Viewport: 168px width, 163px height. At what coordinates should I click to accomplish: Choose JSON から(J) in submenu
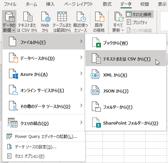point(126,90)
